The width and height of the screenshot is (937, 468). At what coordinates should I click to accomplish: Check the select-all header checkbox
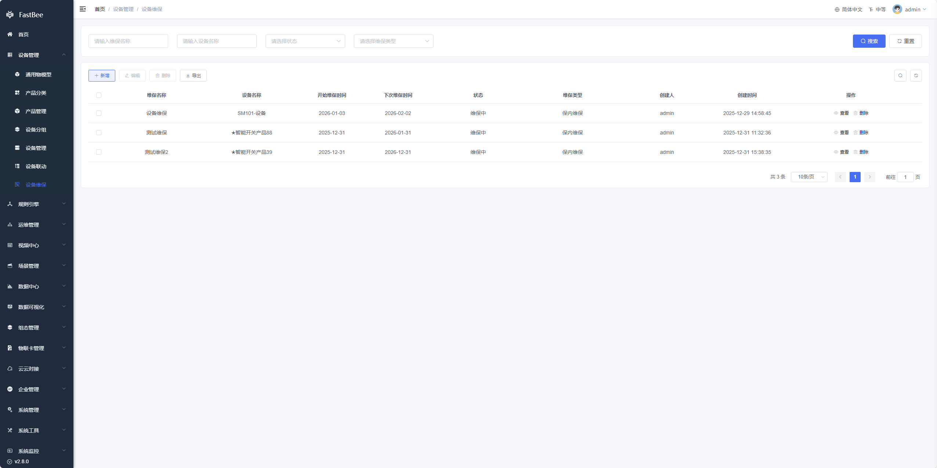click(x=99, y=95)
